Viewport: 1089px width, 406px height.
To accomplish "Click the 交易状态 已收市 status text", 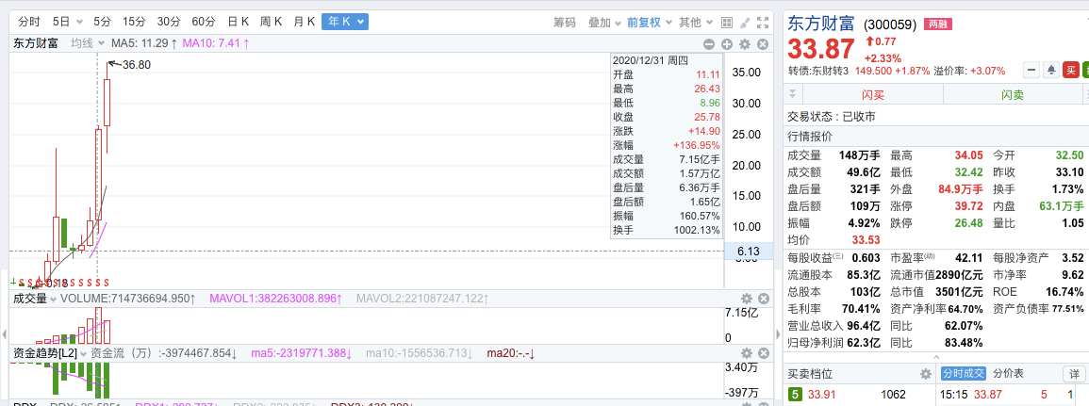I will point(832,118).
